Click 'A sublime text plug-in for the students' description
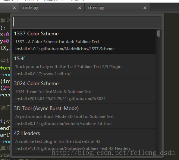The width and height of the screenshot is (179, 160). (x=58, y=141)
